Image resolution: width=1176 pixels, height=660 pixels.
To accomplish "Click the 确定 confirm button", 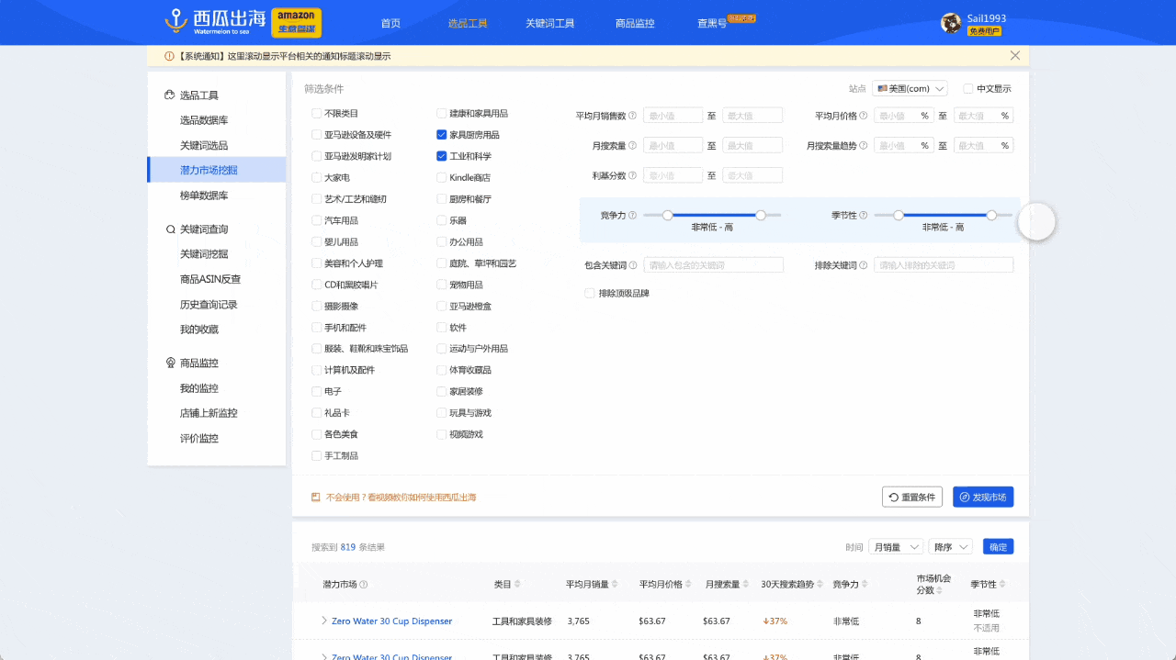I will [998, 547].
